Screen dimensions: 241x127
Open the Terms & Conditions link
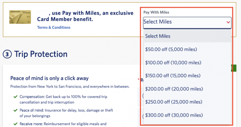(x=54, y=28)
